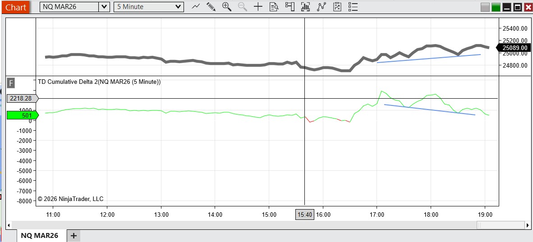The width and height of the screenshot is (533, 242).
Task: Click the 13:00 time axis label
Action: [x=161, y=215]
